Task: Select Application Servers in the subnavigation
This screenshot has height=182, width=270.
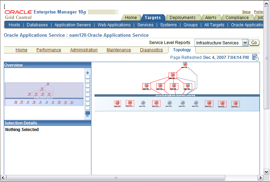Action: click(73, 25)
